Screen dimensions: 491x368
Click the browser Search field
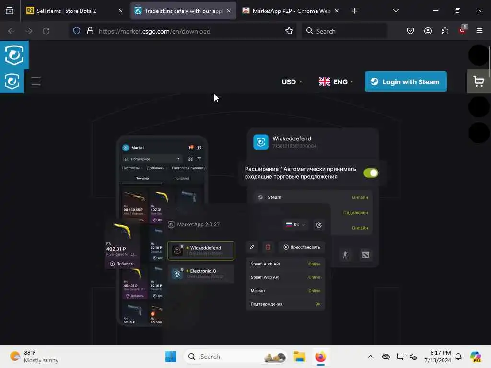[x=344, y=31]
